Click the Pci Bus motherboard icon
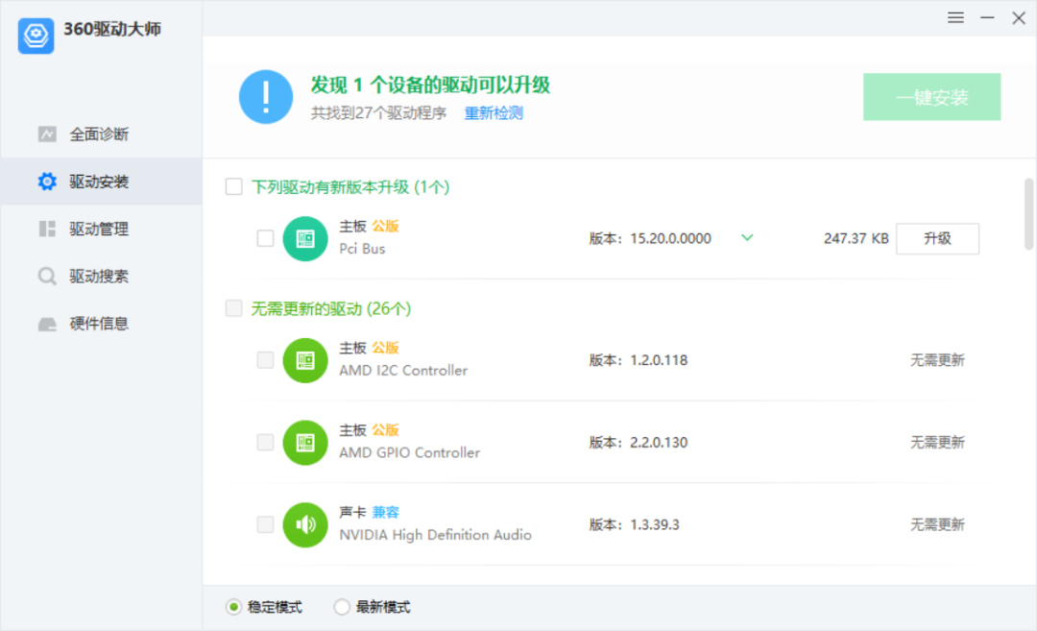 (x=305, y=239)
